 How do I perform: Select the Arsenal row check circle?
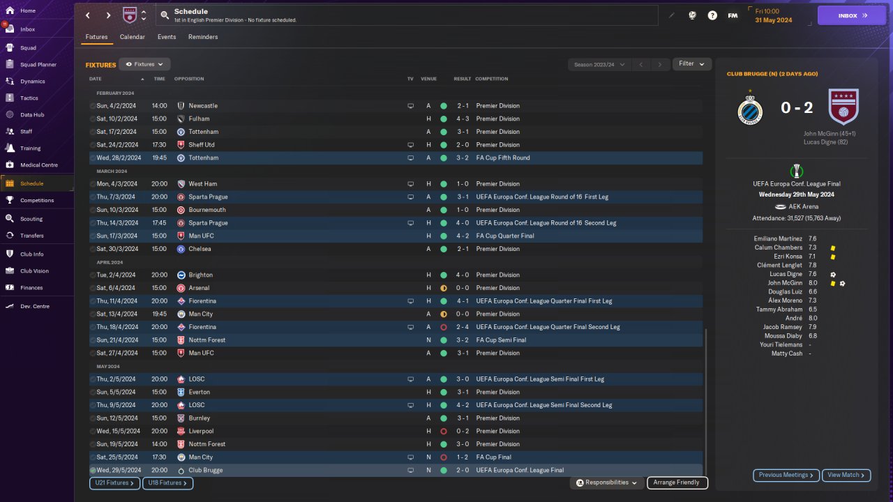pyautogui.click(x=93, y=288)
